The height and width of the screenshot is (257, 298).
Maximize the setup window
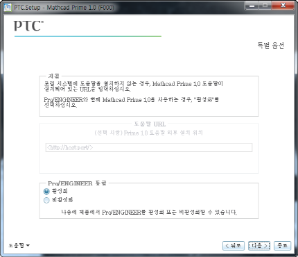click(265, 6)
